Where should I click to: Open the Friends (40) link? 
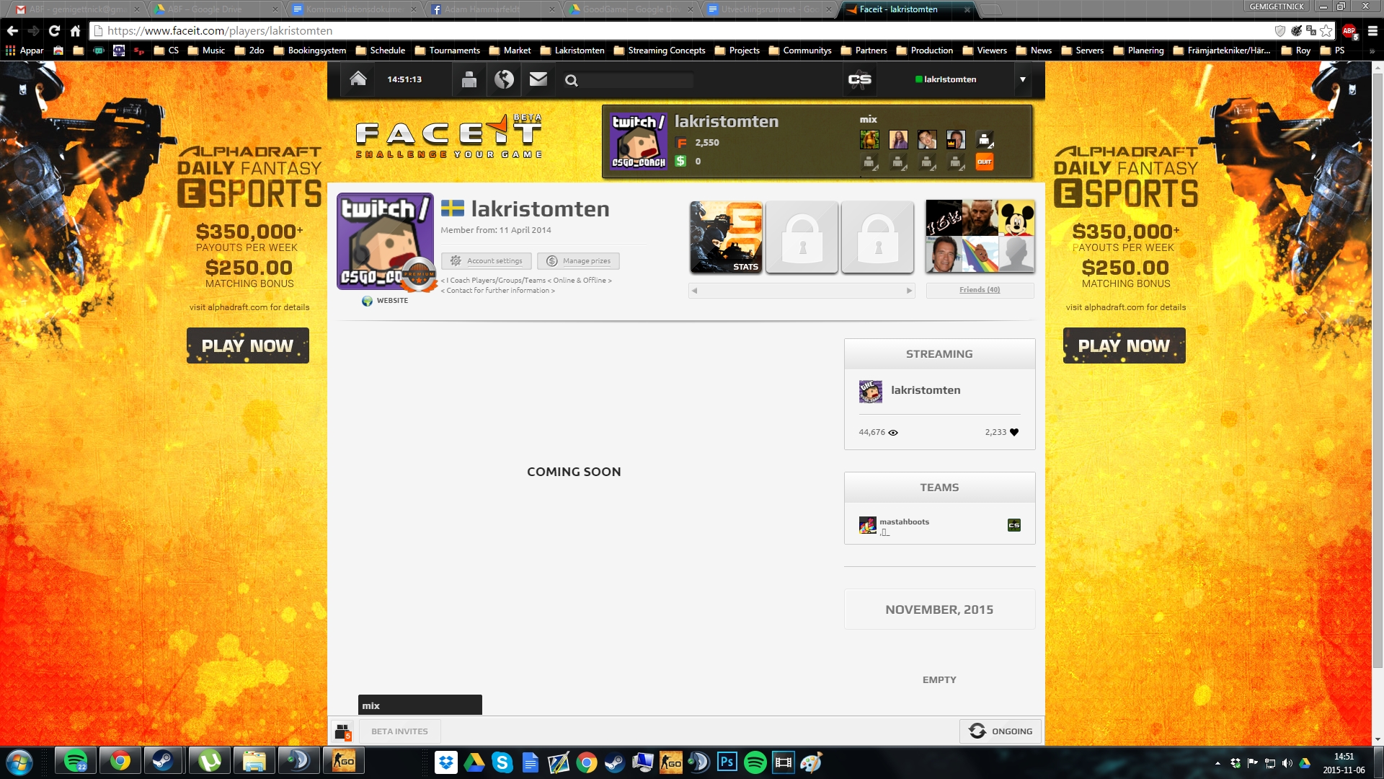pos(979,290)
